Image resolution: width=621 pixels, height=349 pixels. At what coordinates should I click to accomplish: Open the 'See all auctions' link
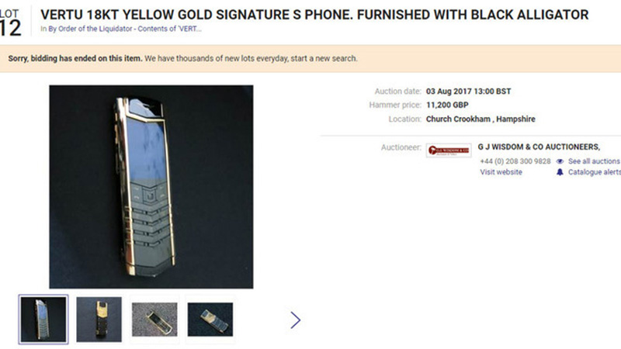594,161
